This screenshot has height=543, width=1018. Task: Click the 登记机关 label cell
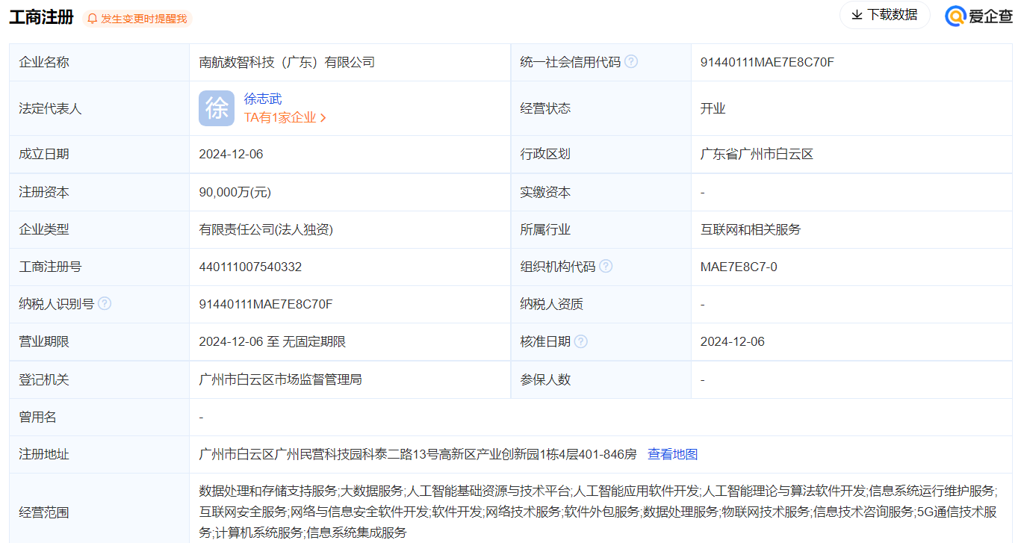99,379
